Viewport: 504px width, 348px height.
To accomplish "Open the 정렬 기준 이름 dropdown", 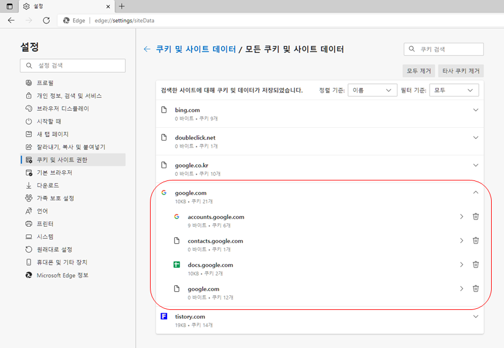I will pyautogui.click(x=372, y=90).
